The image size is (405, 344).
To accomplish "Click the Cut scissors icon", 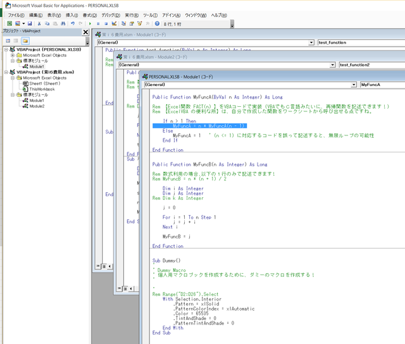I will [x=39, y=24].
